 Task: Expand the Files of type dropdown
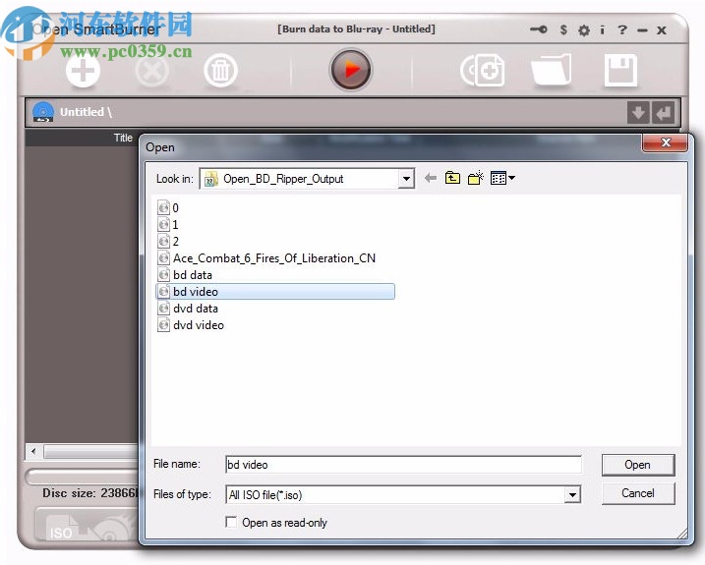click(x=572, y=495)
